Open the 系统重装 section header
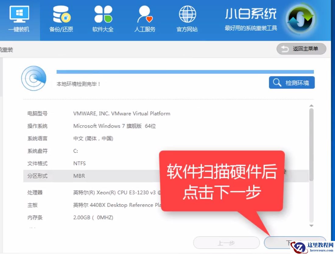The image size is (335, 254). 6,49
